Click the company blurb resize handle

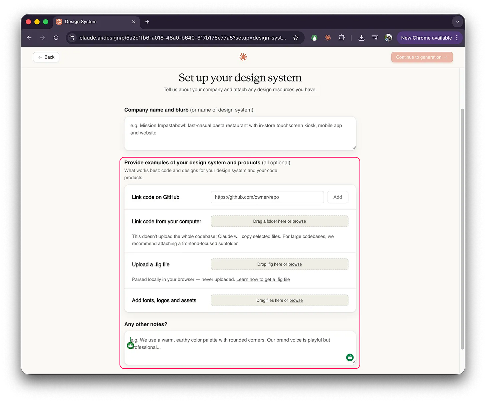[x=354, y=147]
